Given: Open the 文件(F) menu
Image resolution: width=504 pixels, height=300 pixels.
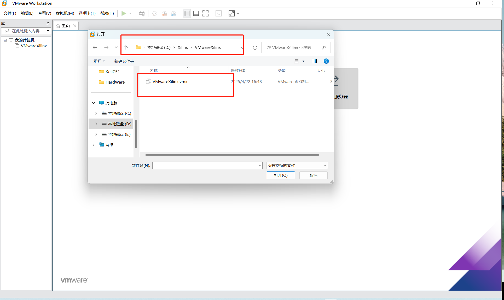Looking at the screenshot, I should (x=10, y=13).
